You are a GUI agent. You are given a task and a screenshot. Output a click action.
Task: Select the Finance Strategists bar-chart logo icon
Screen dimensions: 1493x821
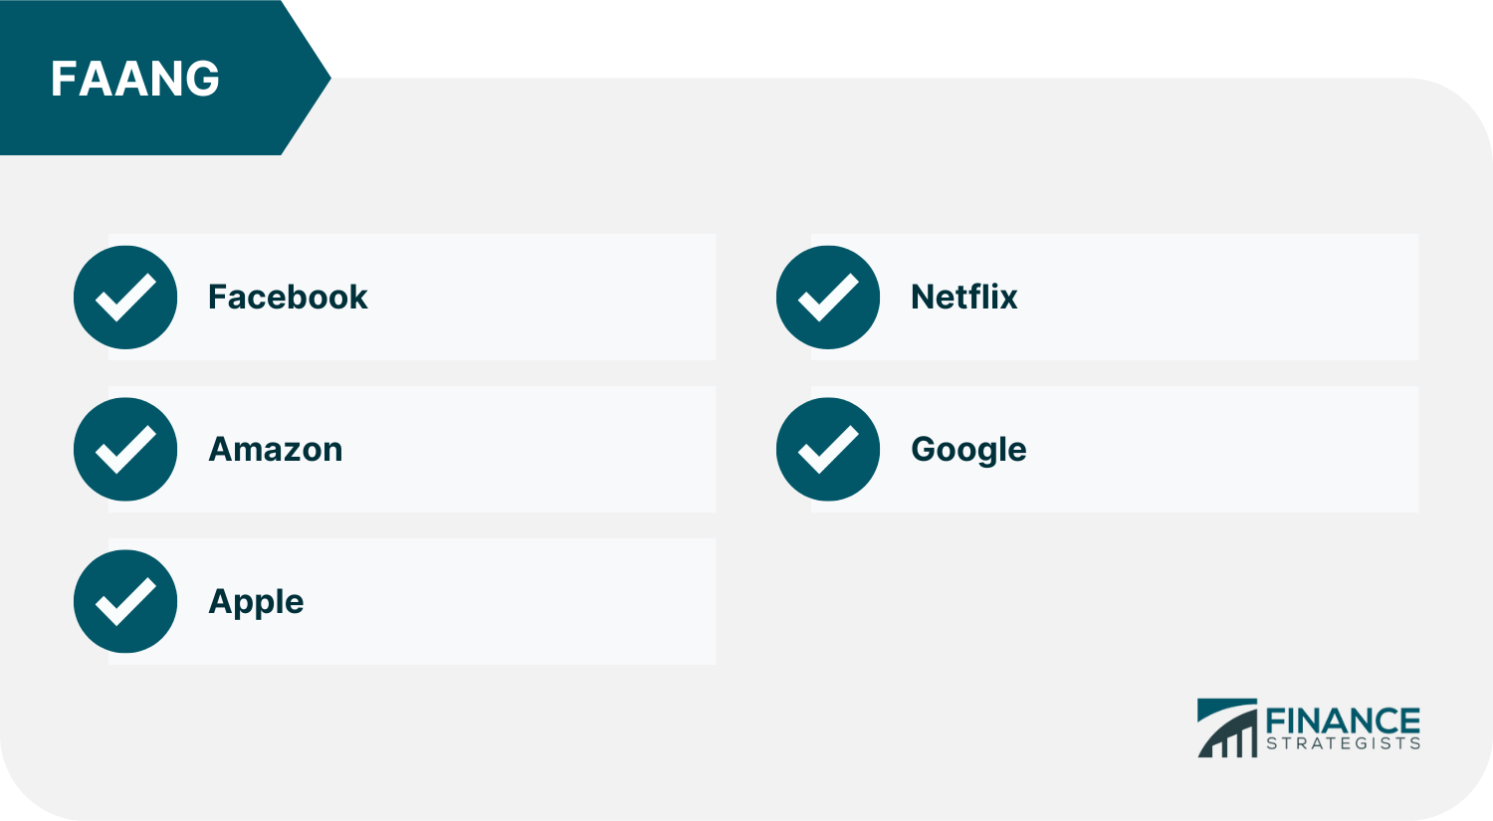(x=1227, y=727)
